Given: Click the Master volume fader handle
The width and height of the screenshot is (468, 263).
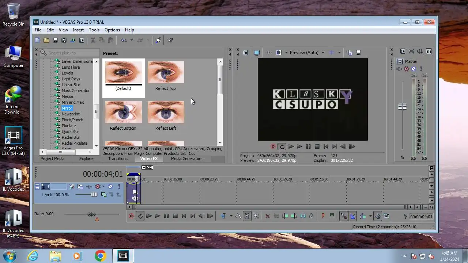Looking at the screenshot, I should coord(402,107).
